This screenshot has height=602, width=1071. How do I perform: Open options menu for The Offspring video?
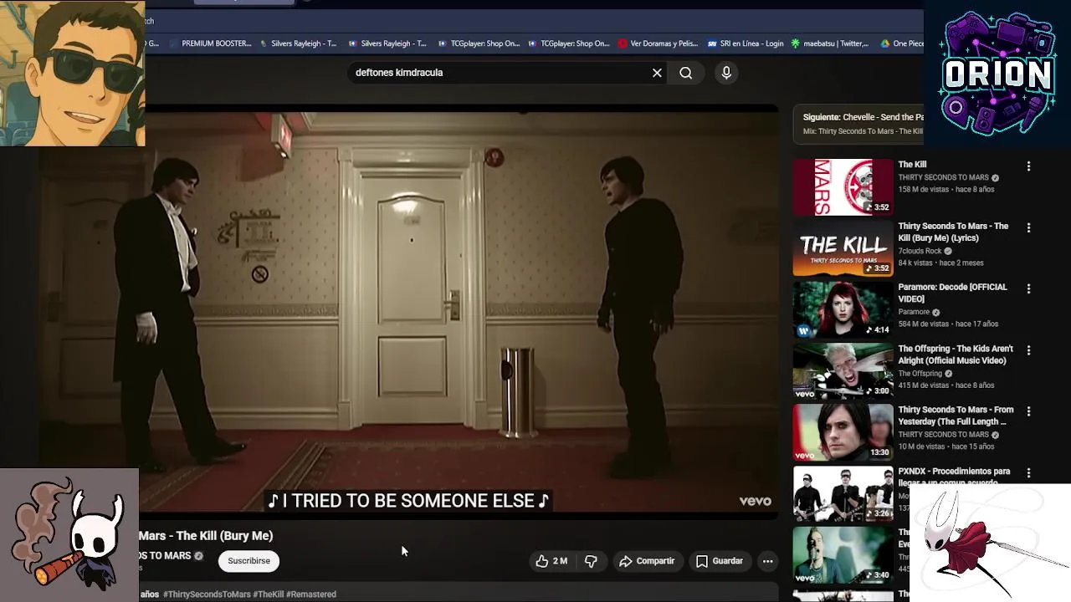pyautogui.click(x=1028, y=350)
